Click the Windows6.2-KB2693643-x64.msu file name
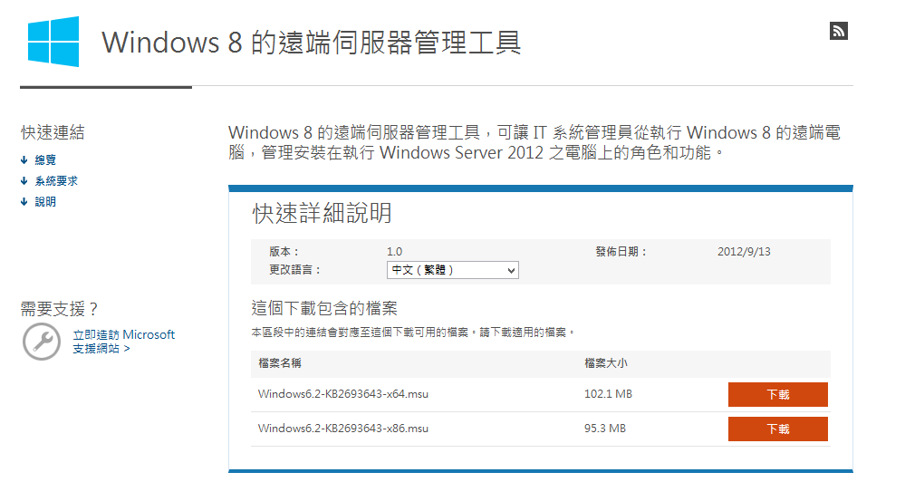905x482 pixels. [x=342, y=394]
